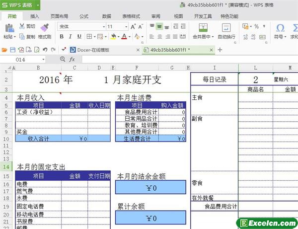Screen dimensions: 298x229
Task: Apply the red font color A
Action: coord(124,36)
